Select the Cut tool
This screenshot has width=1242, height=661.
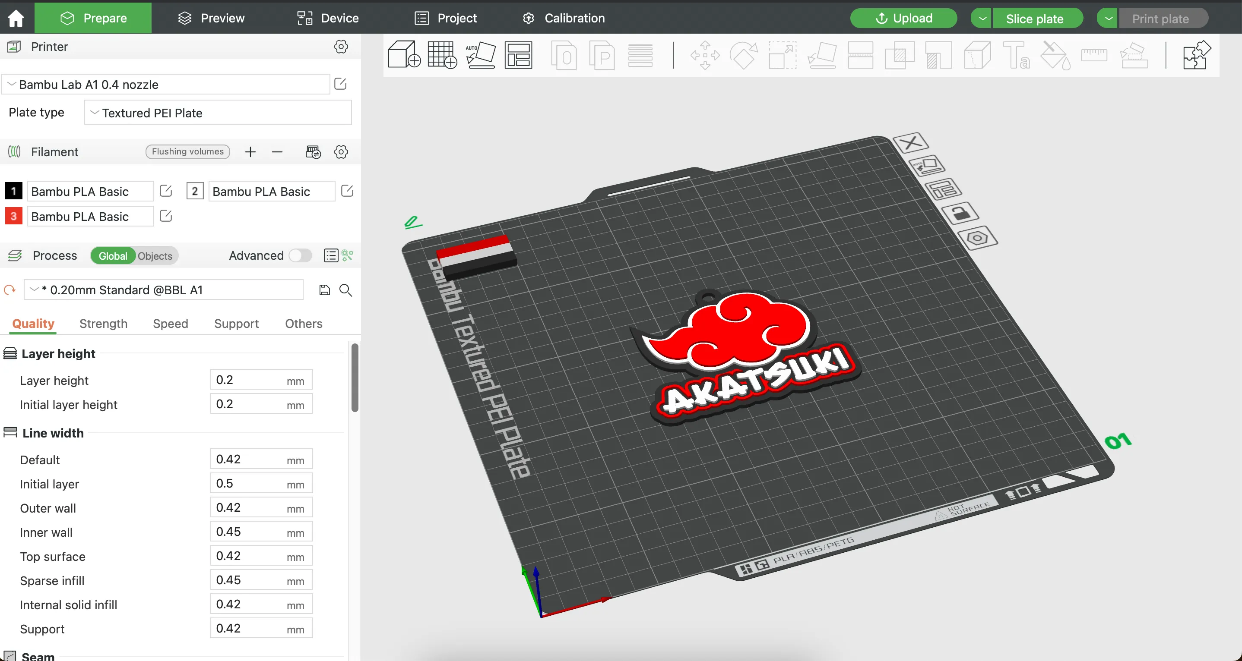tap(860, 55)
